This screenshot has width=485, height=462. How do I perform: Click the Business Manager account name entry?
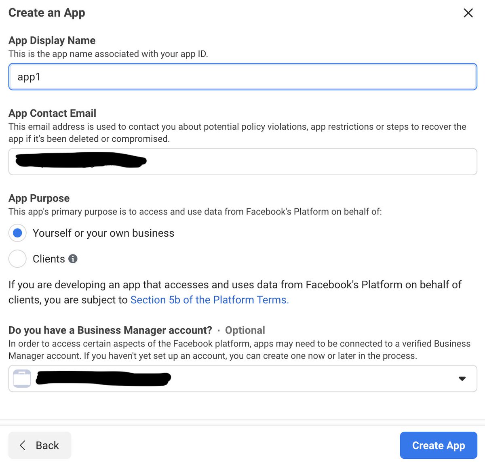tap(103, 378)
